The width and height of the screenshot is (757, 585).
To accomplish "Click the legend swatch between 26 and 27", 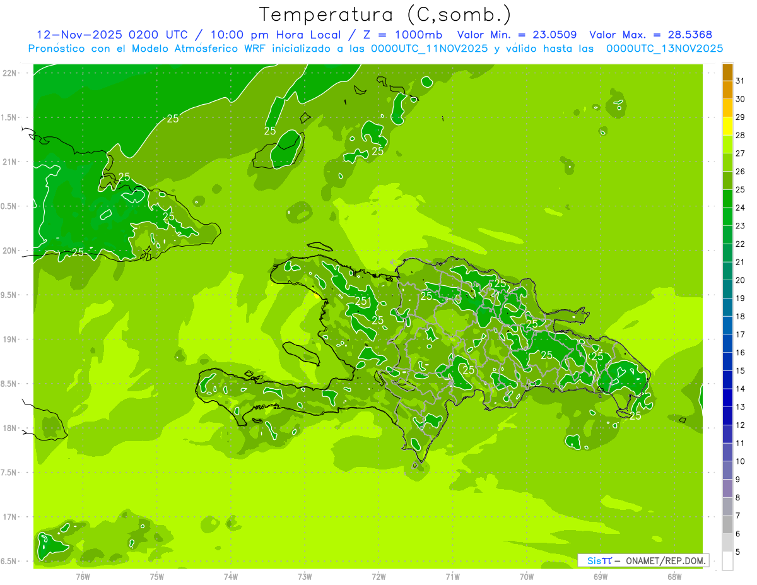I will click(x=727, y=162).
